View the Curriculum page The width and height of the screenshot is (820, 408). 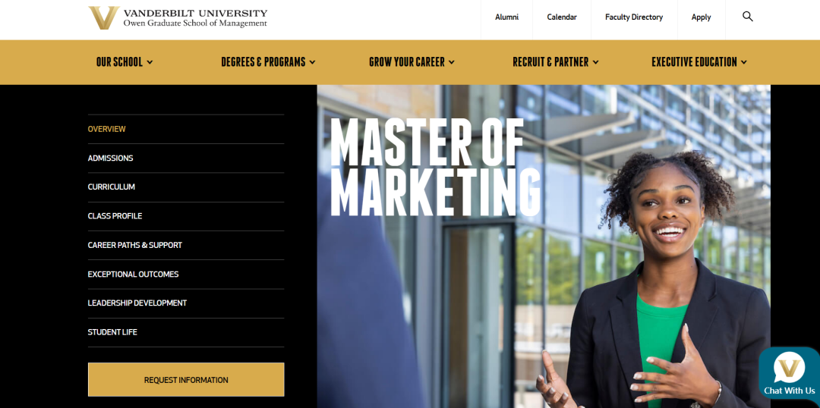(112, 187)
